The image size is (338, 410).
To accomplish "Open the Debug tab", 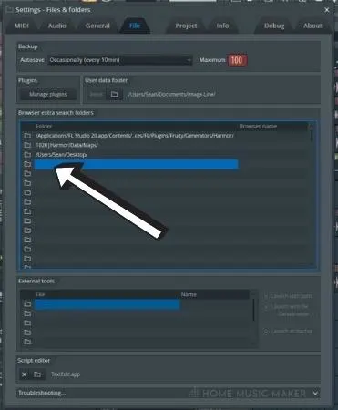I will pyautogui.click(x=274, y=26).
